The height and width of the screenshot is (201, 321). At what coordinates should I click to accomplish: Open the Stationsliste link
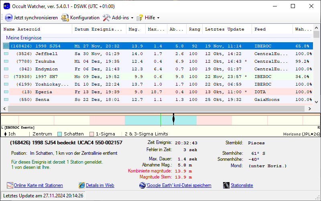coord(242,185)
